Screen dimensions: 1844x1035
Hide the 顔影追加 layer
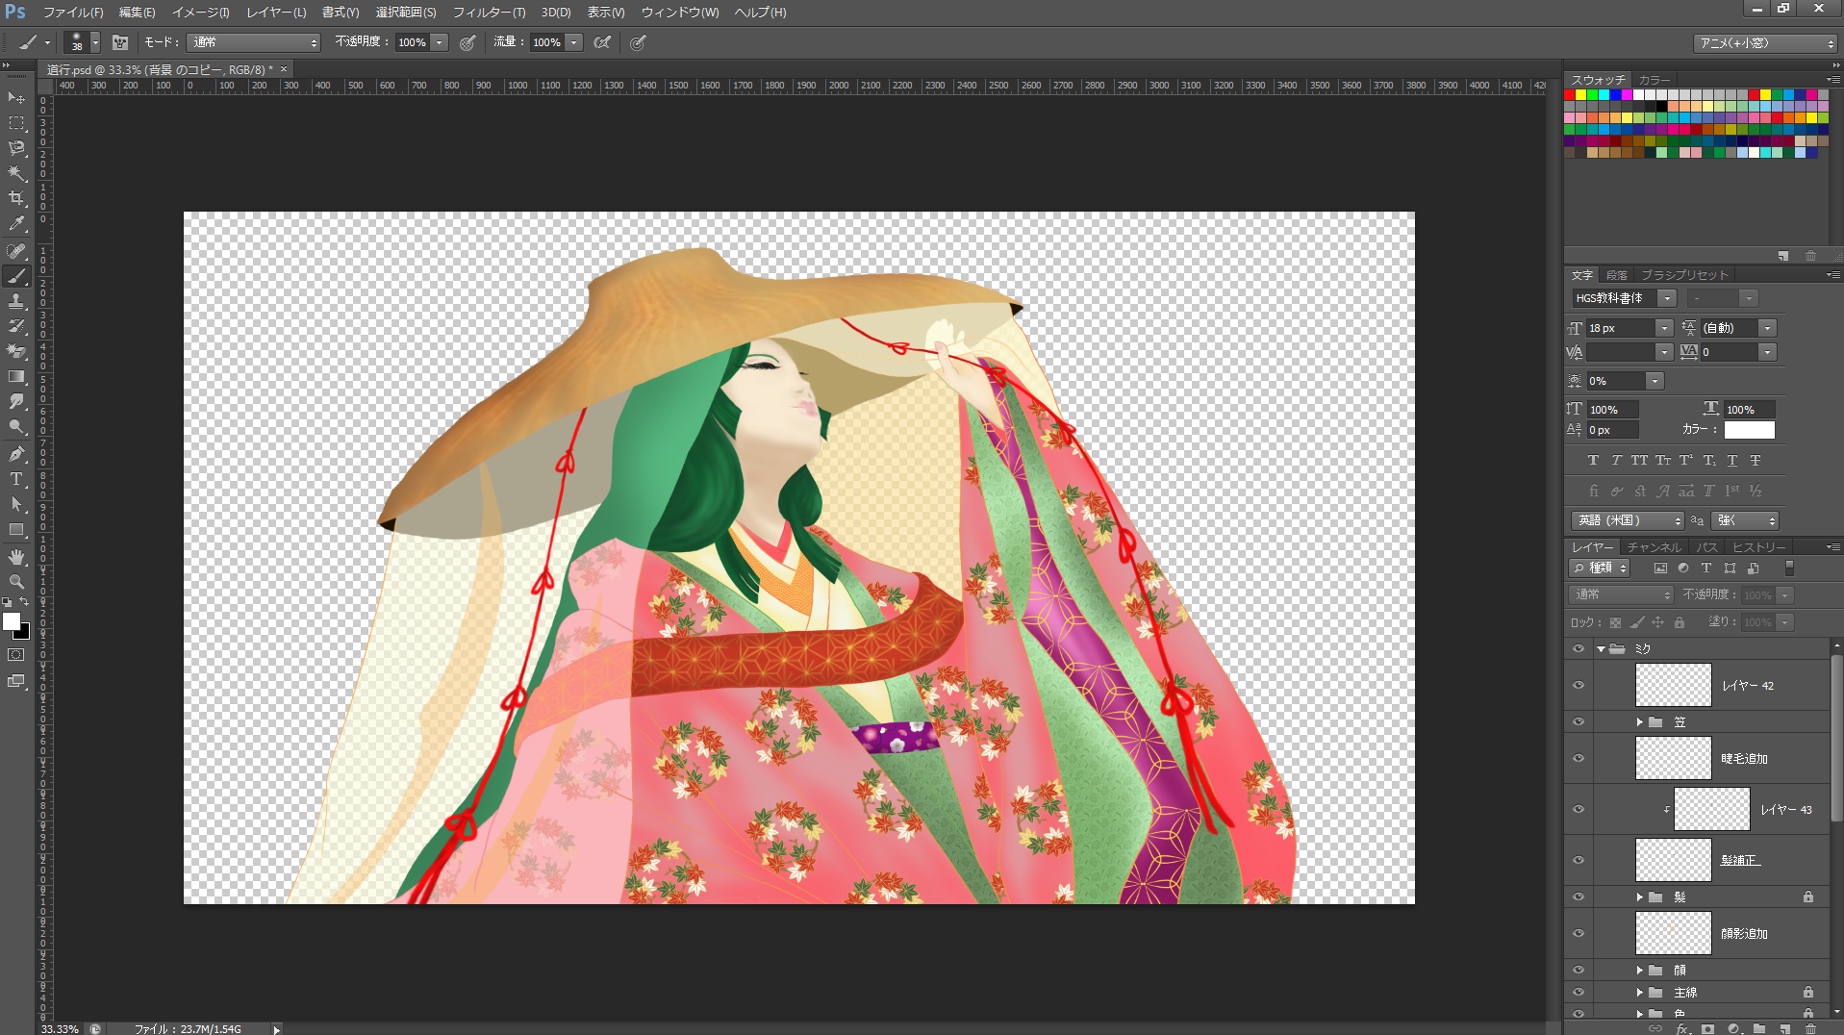pyautogui.click(x=1579, y=933)
